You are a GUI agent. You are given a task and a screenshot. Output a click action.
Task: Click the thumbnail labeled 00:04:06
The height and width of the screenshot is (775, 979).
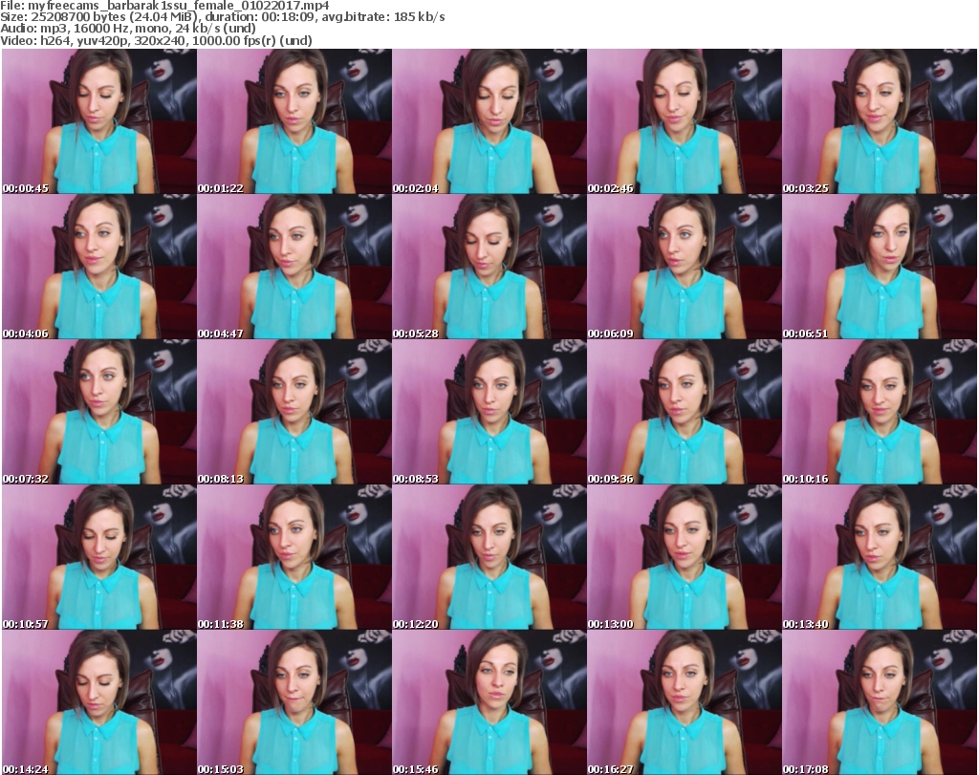click(x=99, y=267)
